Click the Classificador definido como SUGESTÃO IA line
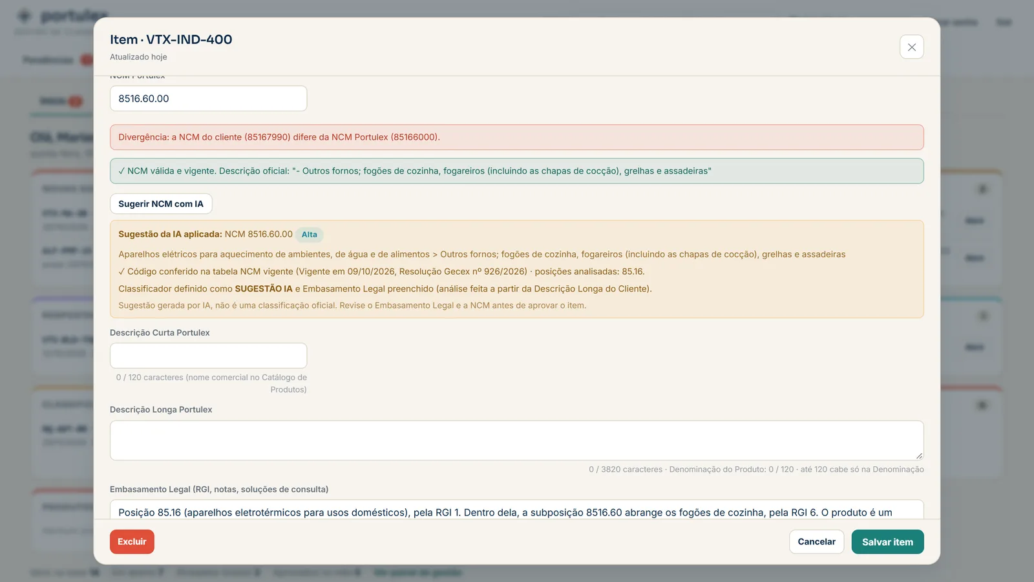The height and width of the screenshot is (582, 1034). coord(385,289)
